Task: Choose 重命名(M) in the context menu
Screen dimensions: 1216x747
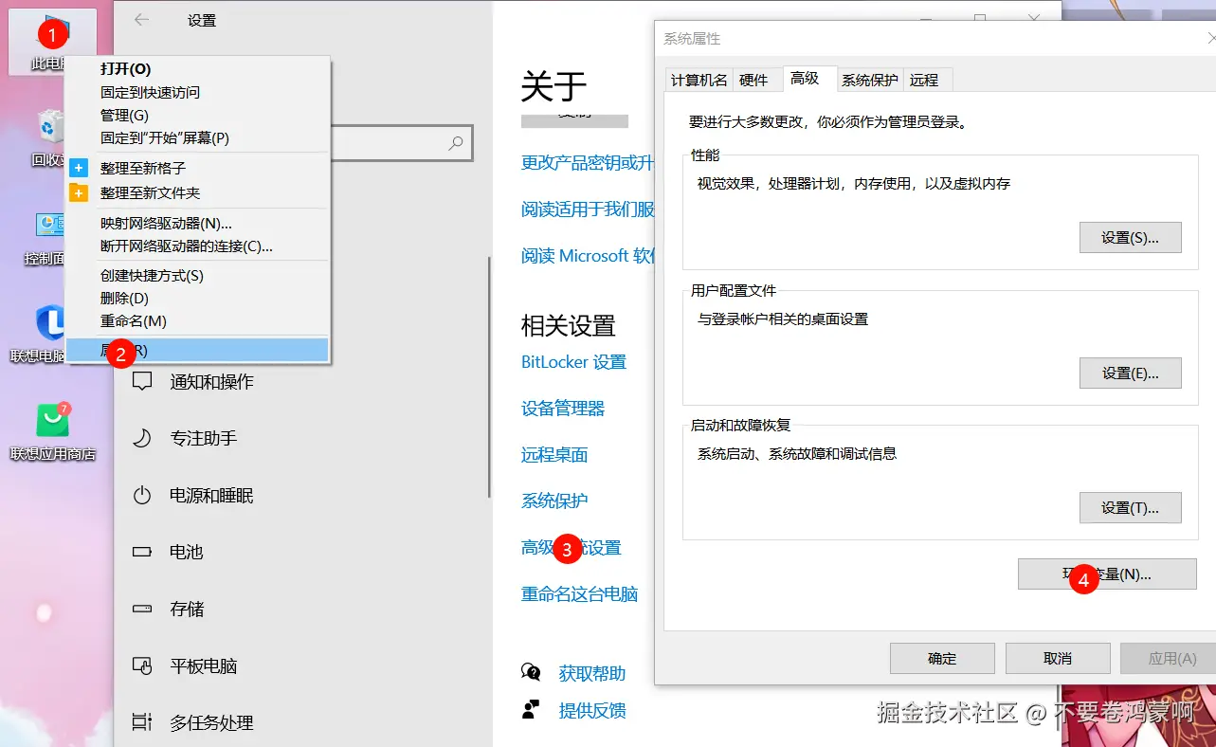Action: (197, 321)
